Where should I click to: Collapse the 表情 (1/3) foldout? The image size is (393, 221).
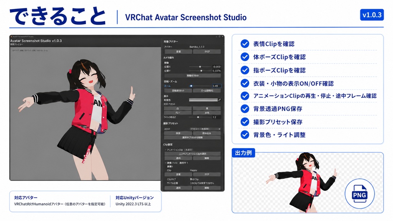tap(165, 163)
